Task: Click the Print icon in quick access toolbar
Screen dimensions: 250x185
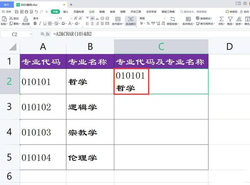Action: pyautogui.click(x=26, y=11)
